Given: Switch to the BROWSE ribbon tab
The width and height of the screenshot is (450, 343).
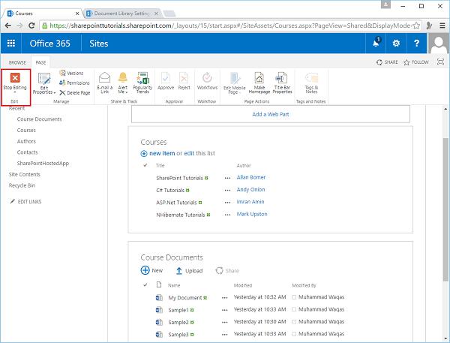Looking at the screenshot, I should pyautogui.click(x=17, y=62).
